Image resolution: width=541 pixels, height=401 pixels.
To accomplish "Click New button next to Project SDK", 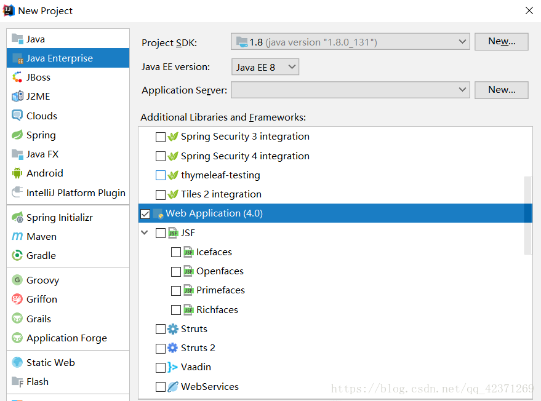I will point(502,42).
